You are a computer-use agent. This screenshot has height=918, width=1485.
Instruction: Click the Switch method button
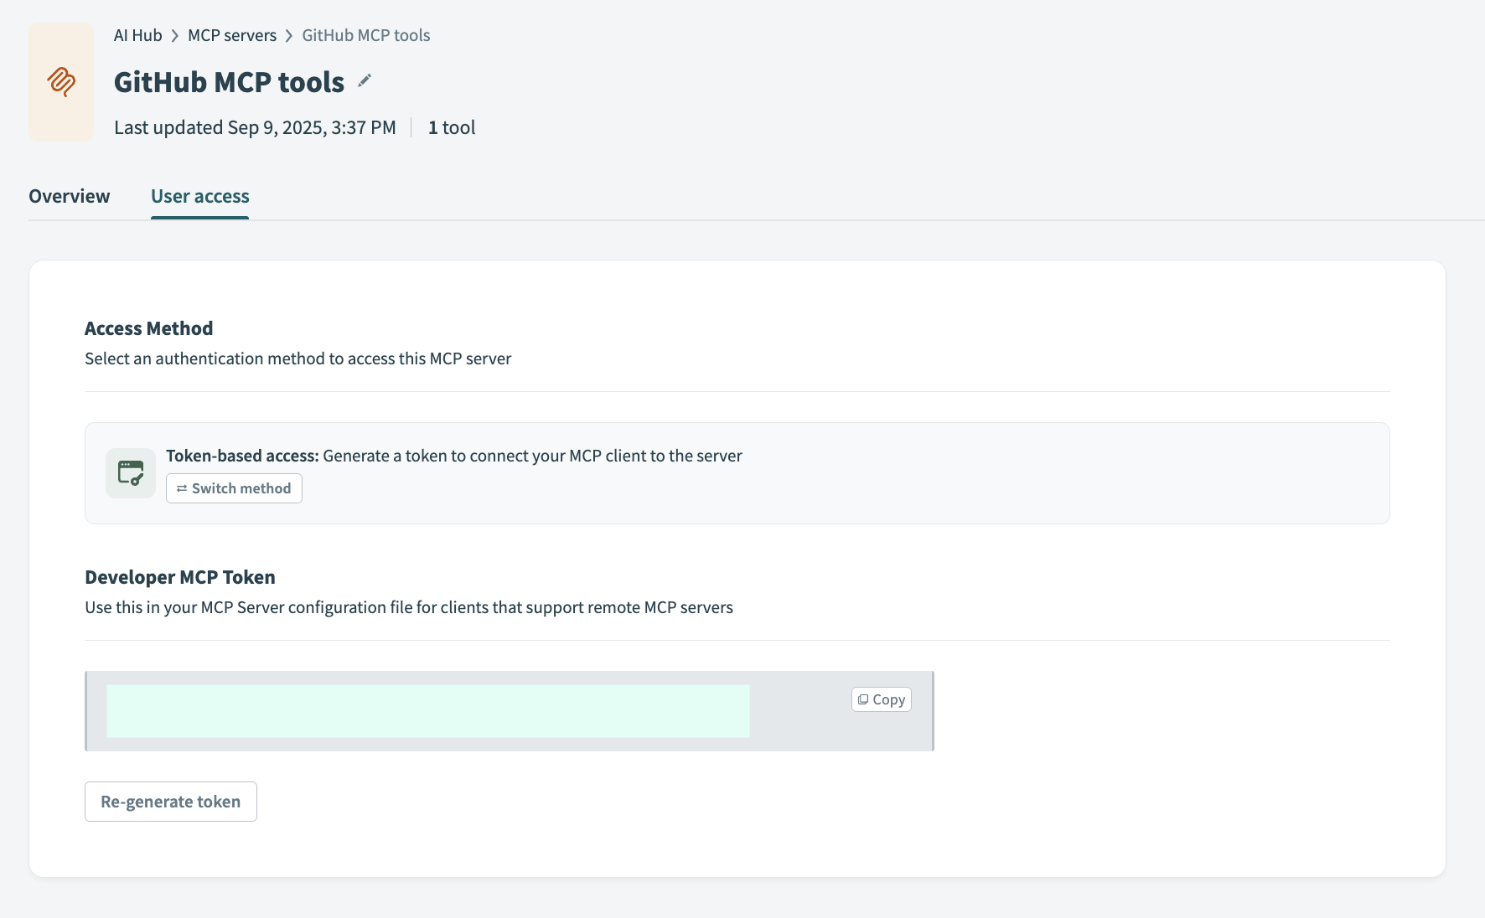point(234,488)
